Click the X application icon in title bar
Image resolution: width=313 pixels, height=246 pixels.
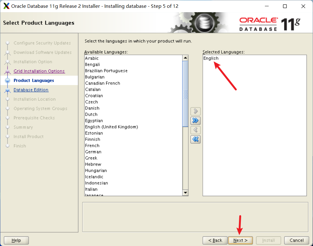click(6, 6)
